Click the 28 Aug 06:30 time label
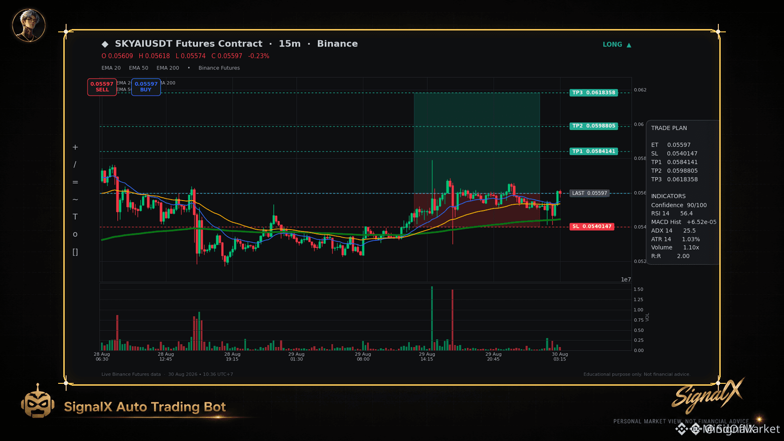This screenshot has width=784, height=441. [102, 357]
